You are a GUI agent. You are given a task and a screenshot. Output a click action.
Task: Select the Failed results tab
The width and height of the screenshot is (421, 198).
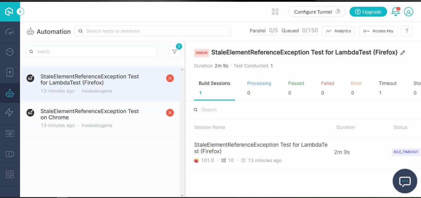(x=327, y=83)
